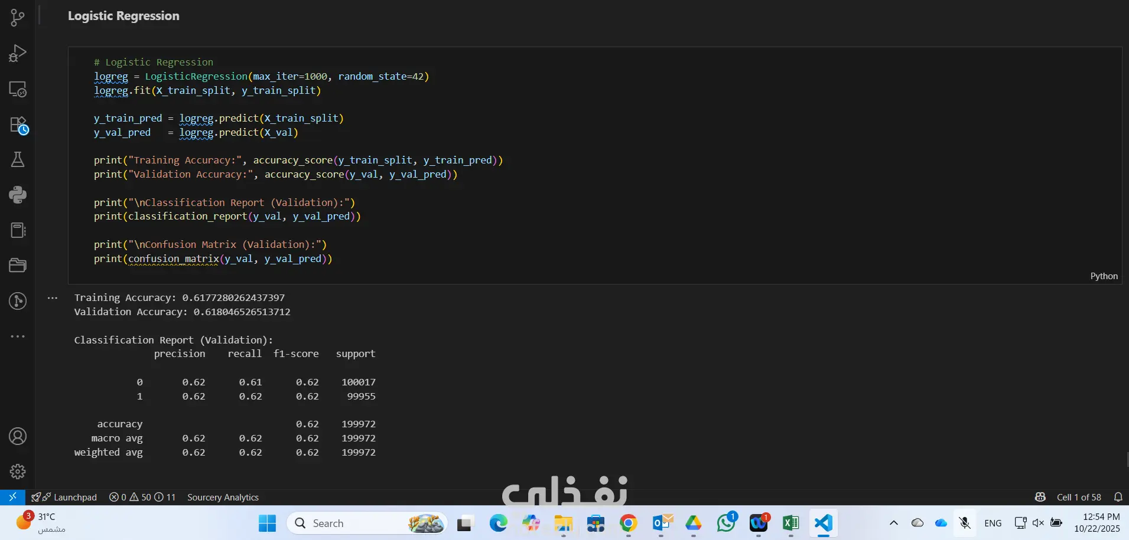Open Copilot app from the taskbar
The width and height of the screenshot is (1129, 540).
tap(531, 523)
